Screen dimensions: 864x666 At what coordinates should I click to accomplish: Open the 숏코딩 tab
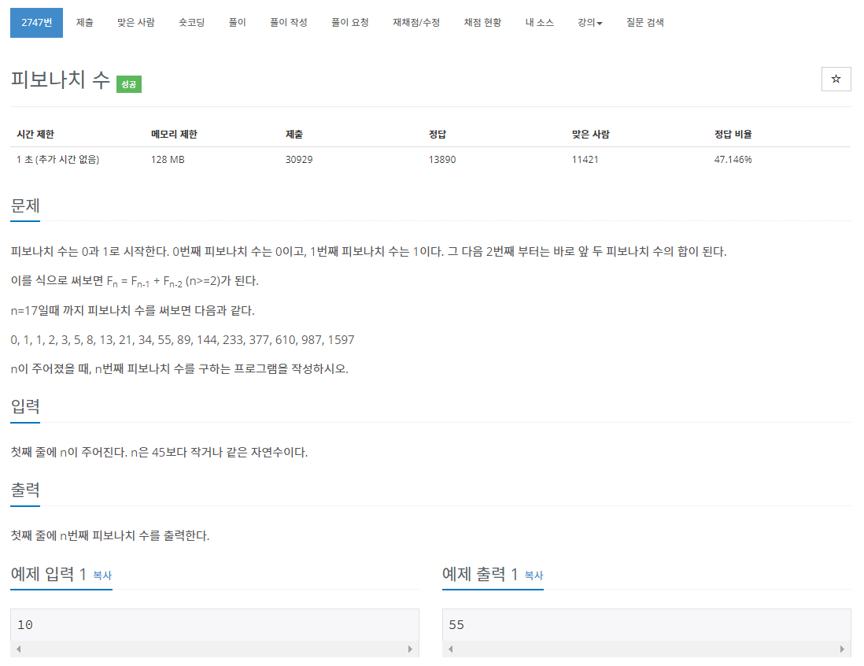192,23
